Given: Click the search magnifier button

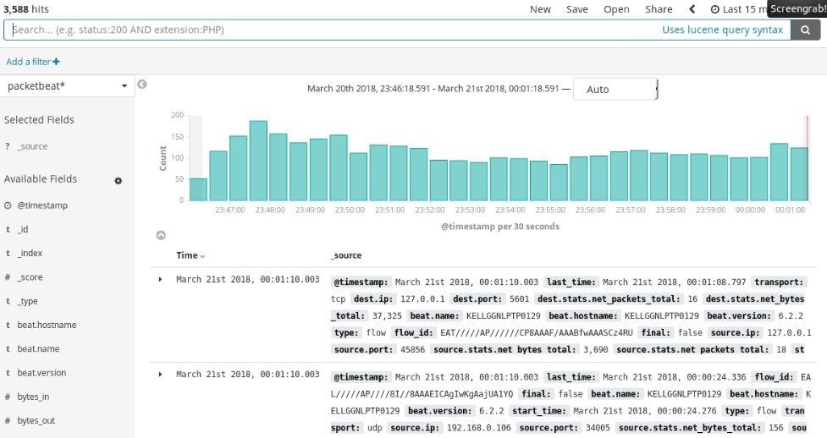Looking at the screenshot, I should tap(805, 30).
